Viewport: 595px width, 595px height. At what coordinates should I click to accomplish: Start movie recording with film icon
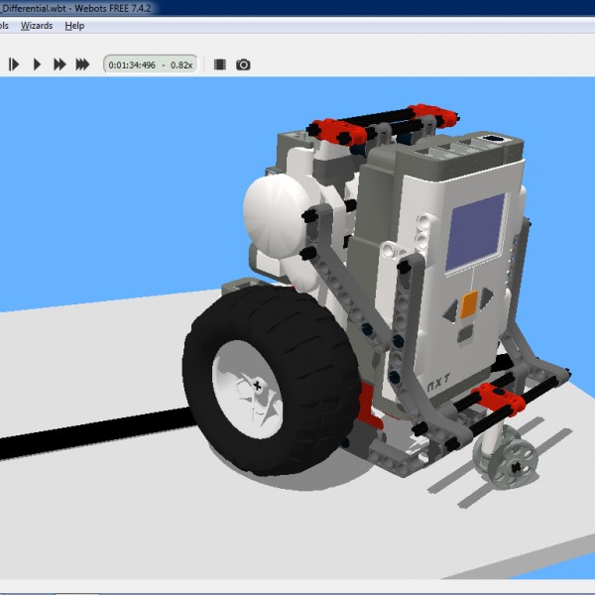point(220,64)
